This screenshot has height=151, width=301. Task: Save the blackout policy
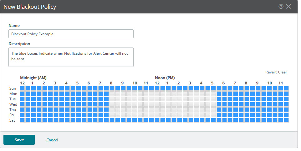click(x=19, y=140)
